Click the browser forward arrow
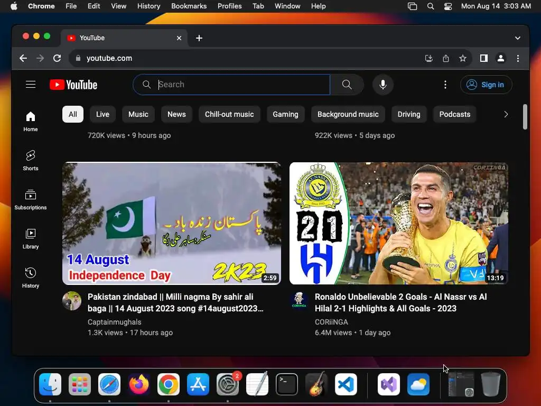Screen dimensions: 541x406 (40, 58)
